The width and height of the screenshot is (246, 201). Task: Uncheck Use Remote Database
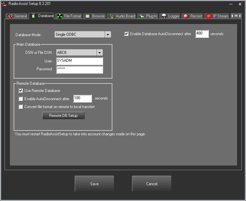21,91
